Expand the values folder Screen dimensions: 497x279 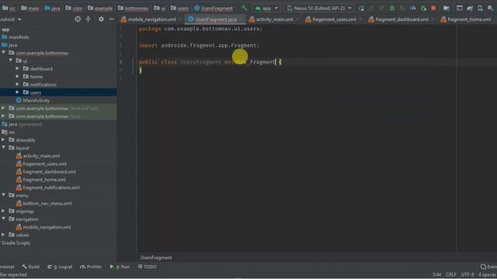[3, 234]
